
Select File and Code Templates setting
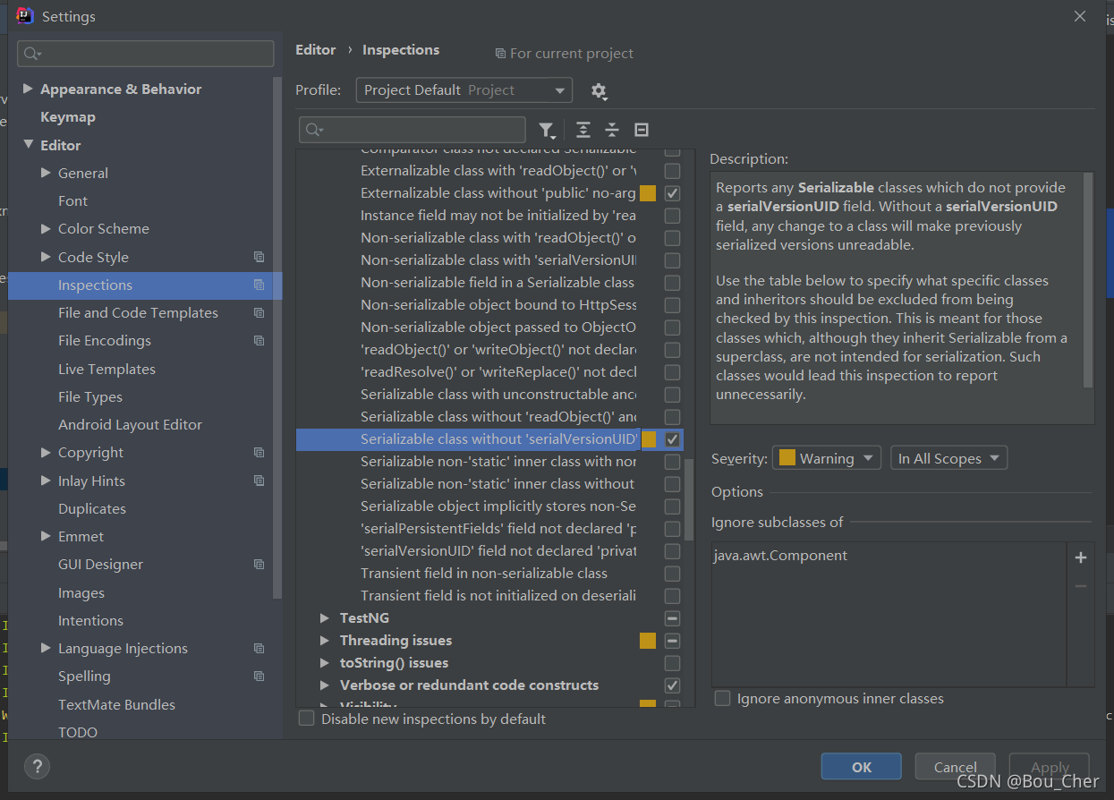point(138,313)
